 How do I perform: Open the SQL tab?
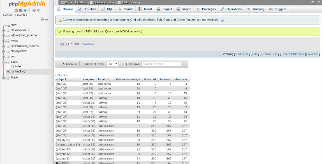point(107,9)
